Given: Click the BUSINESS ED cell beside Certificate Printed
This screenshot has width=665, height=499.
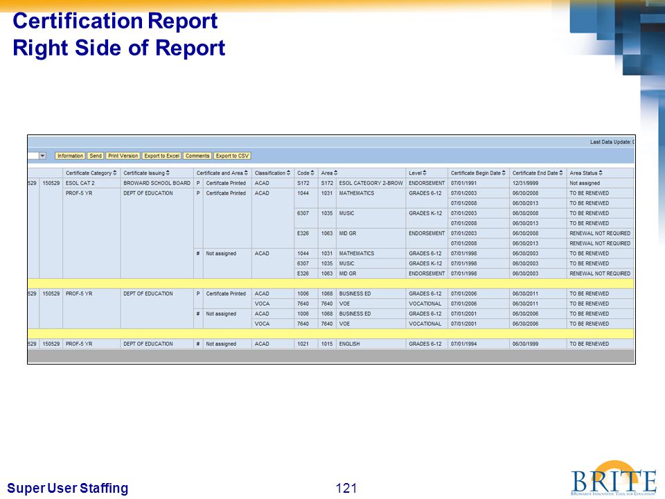Looking at the screenshot, I should point(371,294).
